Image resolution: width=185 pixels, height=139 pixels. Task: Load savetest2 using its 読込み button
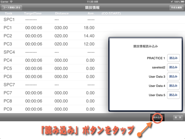click(x=173, y=67)
